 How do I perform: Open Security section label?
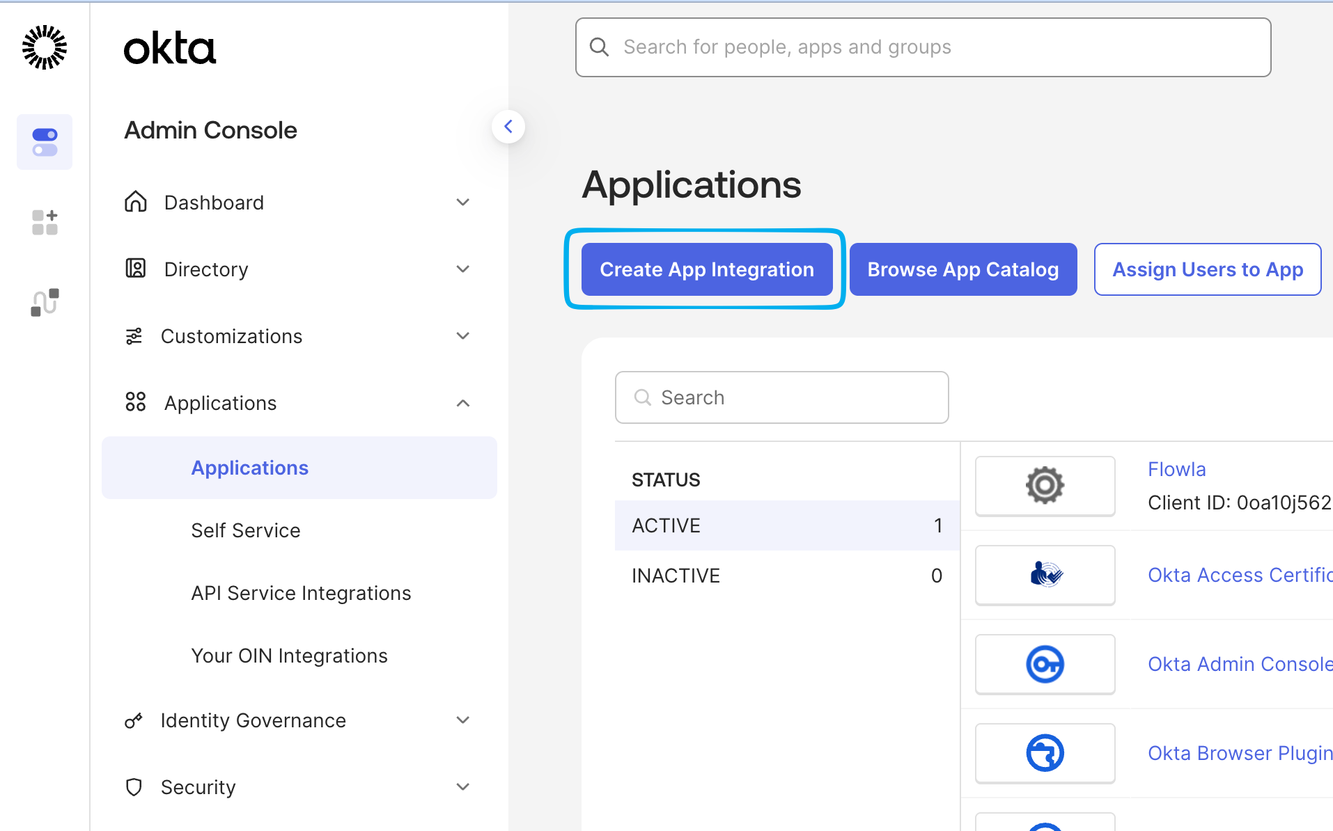pos(198,787)
